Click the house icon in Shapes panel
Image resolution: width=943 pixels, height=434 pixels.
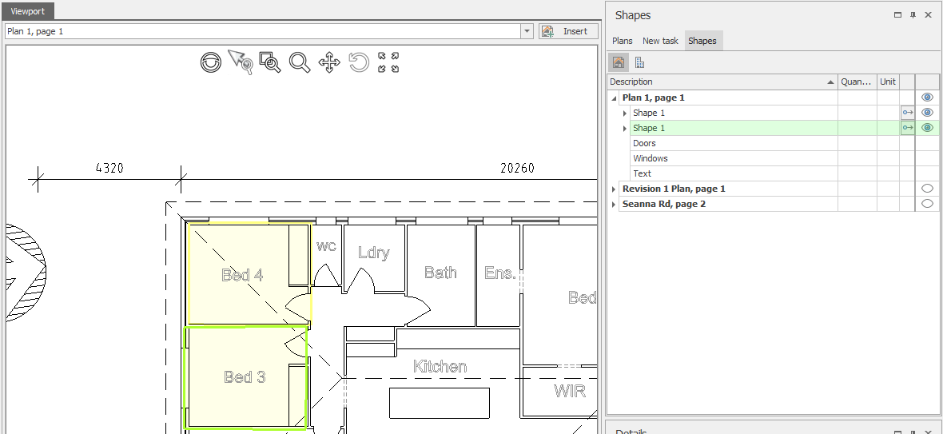tap(619, 62)
